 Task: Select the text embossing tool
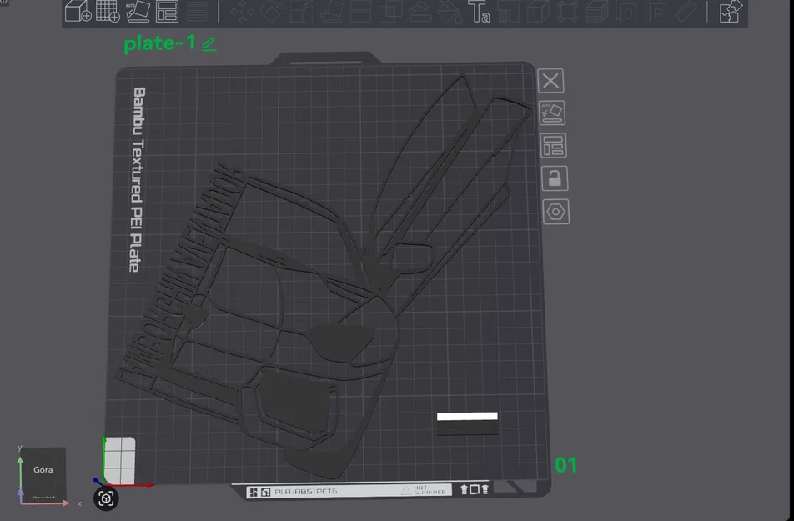tap(480, 13)
